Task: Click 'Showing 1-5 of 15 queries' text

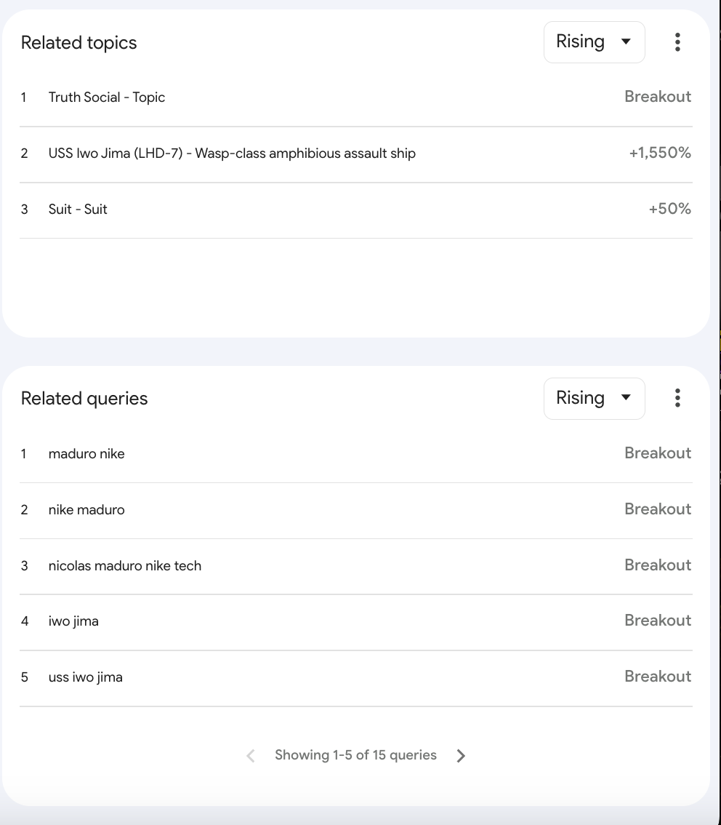Action: pos(355,755)
